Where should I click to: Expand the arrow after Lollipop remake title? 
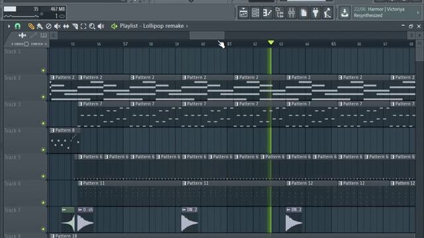187,26
